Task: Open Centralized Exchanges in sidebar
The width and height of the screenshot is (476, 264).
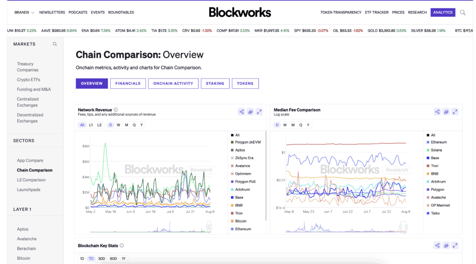Action: [x=27, y=102]
